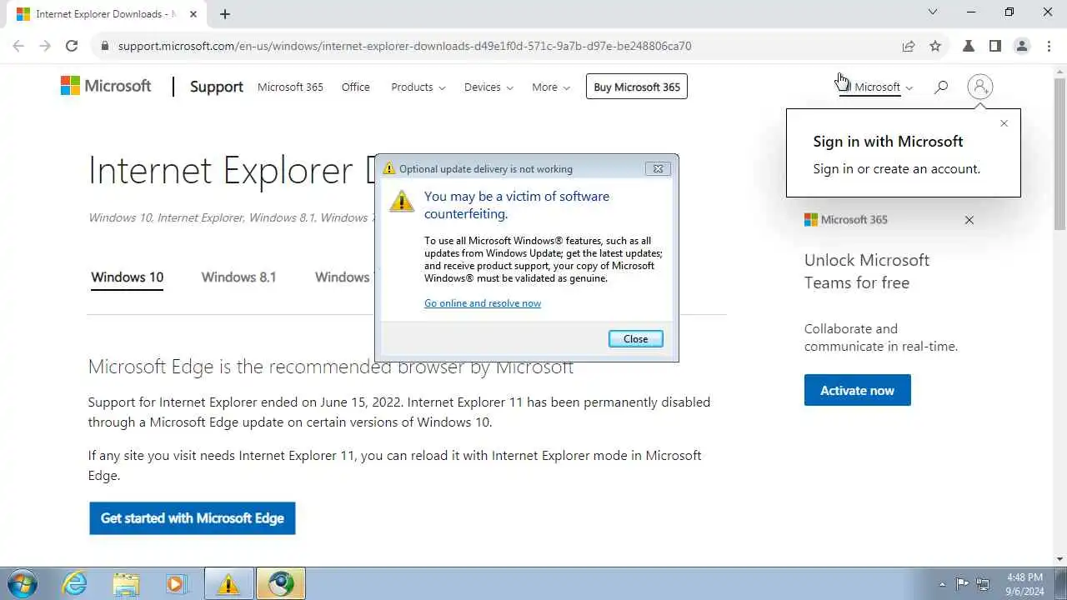The width and height of the screenshot is (1067, 600).
Task: Click the taskbar clock showing 4:48 PM
Action: pyautogui.click(x=1024, y=584)
